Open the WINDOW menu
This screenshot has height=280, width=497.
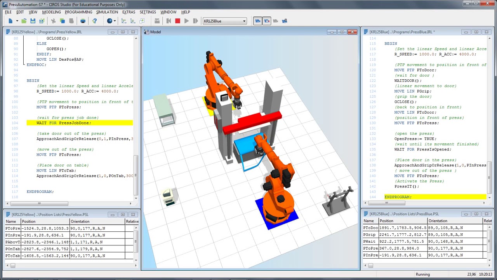[169, 12]
